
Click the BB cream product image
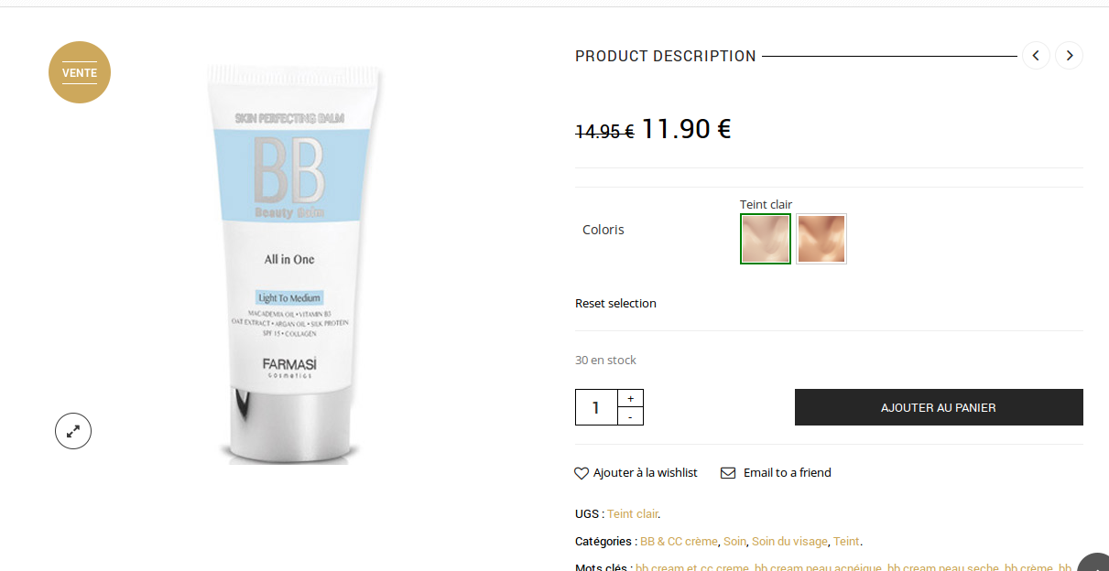pyautogui.click(x=289, y=264)
